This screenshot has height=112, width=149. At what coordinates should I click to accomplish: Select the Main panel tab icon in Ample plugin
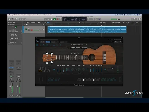pyautogui.click(x=37, y=45)
